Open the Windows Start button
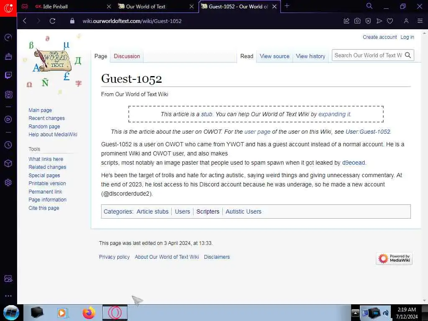The width and height of the screenshot is (428, 321). [11, 313]
